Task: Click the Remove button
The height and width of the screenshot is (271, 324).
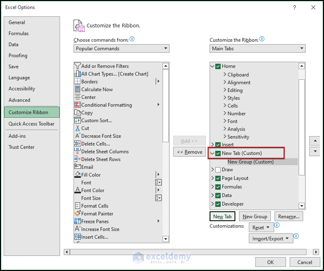Action: point(190,152)
